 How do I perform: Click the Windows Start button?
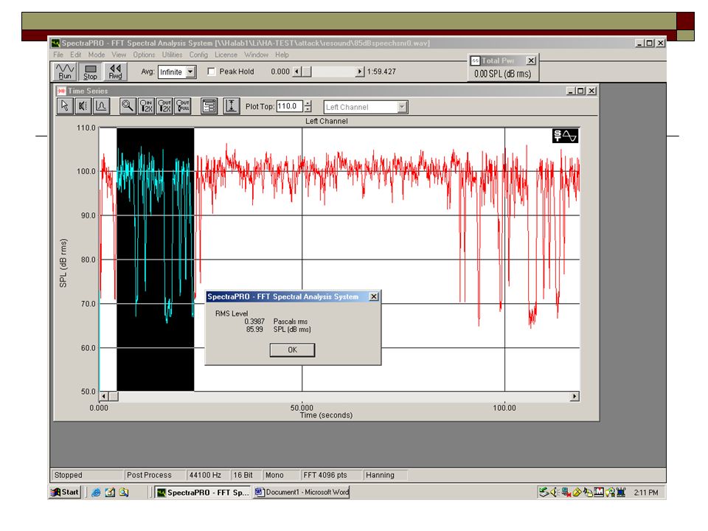tap(65, 492)
